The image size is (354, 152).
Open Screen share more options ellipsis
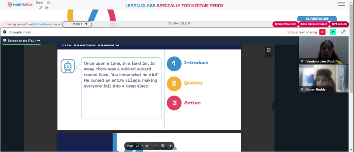click(x=39, y=41)
